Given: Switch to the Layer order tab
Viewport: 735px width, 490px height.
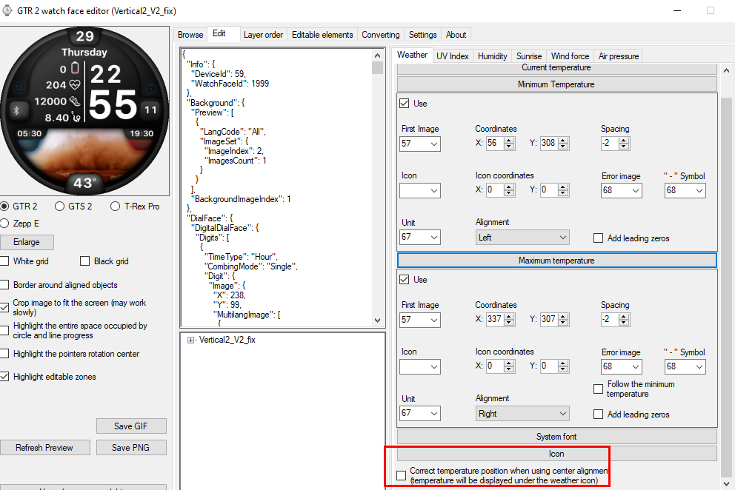Looking at the screenshot, I should tap(263, 35).
